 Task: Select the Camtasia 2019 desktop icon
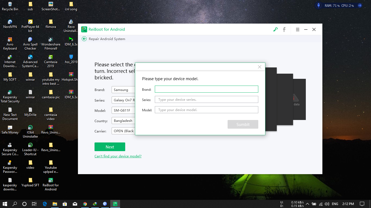point(51,61)
